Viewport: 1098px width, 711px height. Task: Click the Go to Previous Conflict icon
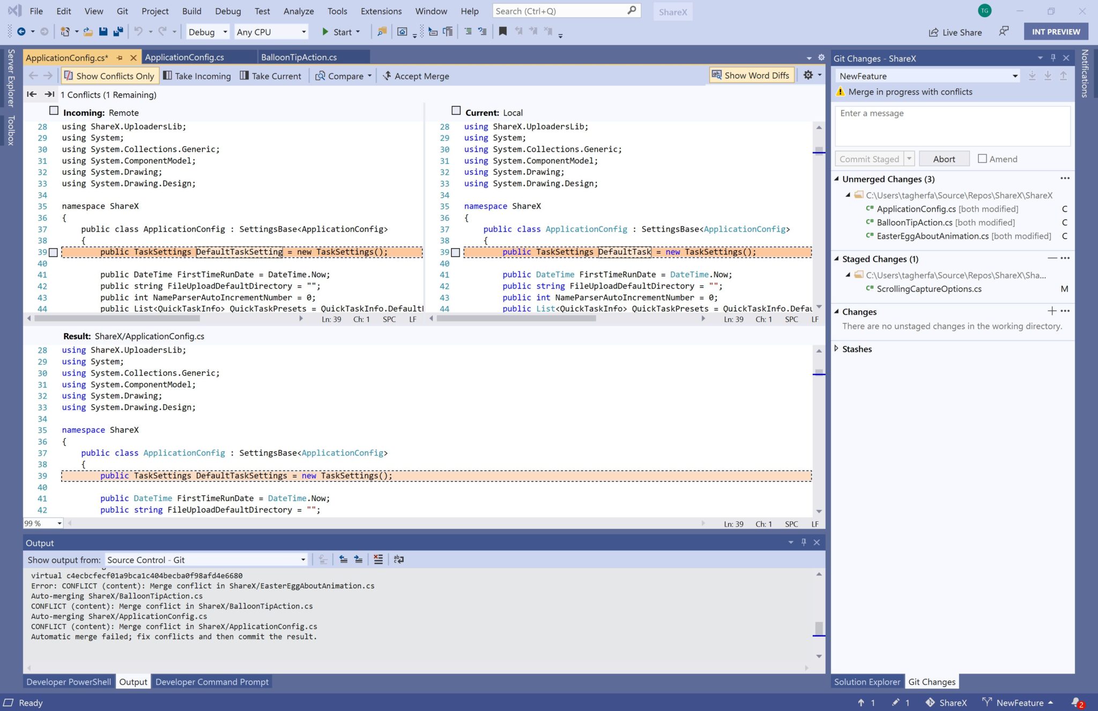(32, 94)
